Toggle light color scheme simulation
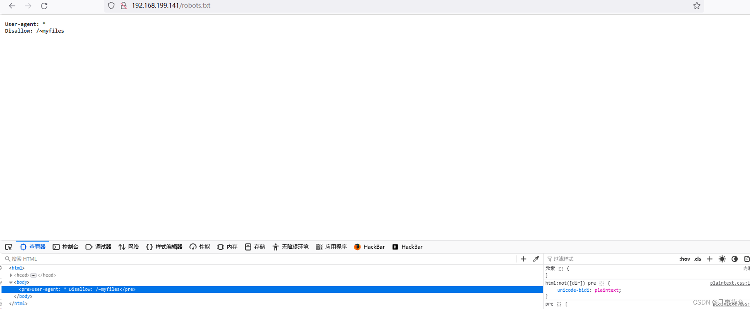 pyautogui.click(x=722, y=259)
